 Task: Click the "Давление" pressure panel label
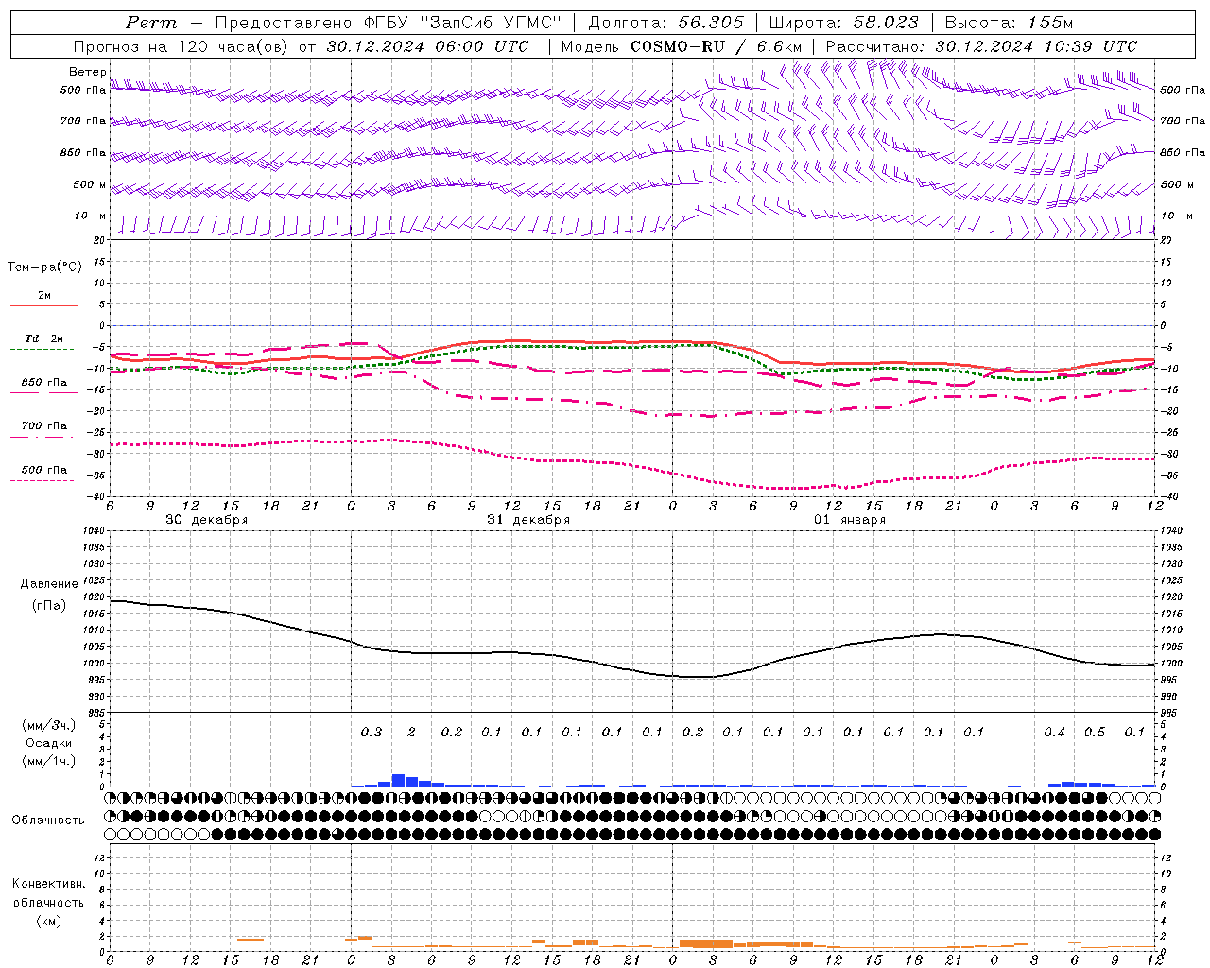point(49,584)
